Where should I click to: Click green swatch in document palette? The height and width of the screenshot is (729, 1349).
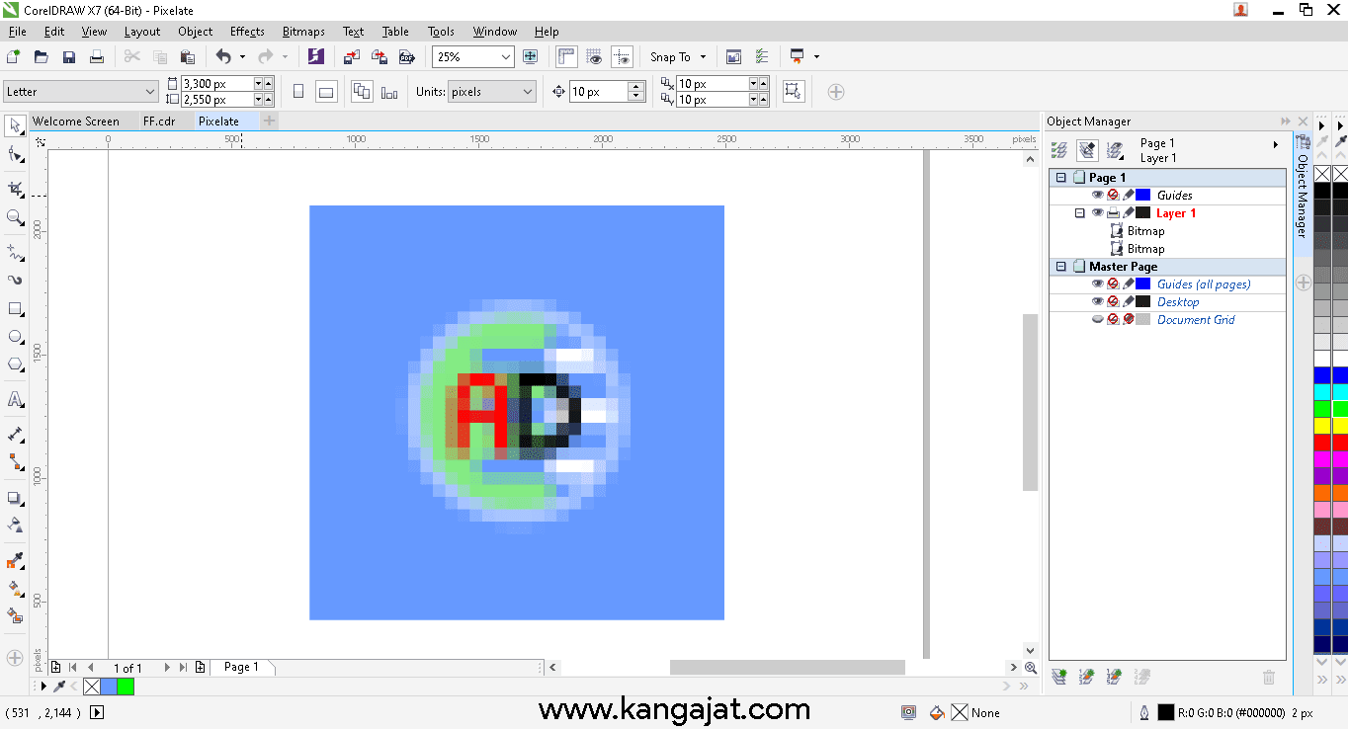tap(126, 686)
